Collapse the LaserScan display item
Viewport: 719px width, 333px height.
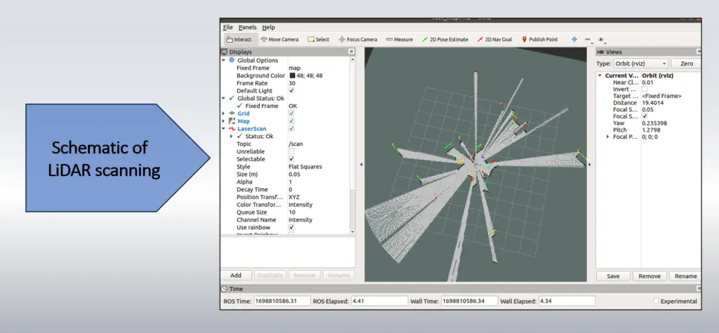(224, 129)
